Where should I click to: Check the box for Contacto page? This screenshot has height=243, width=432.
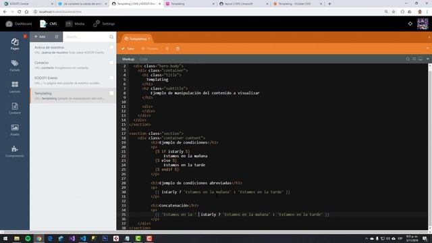point(111,63)
